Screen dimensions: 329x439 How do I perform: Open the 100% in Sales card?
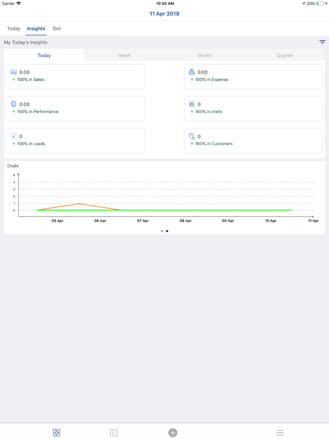point(75,77)
